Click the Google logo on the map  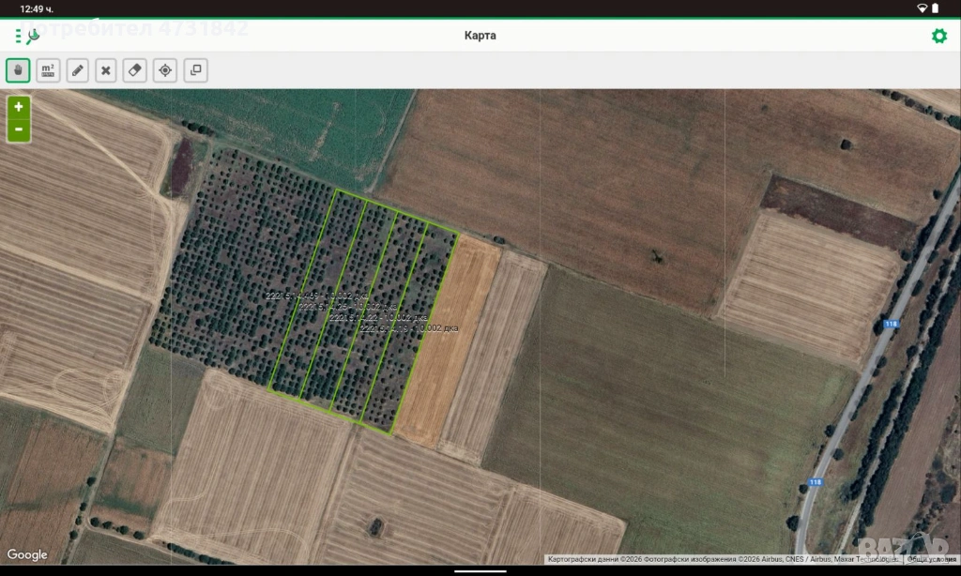[27, 555]
